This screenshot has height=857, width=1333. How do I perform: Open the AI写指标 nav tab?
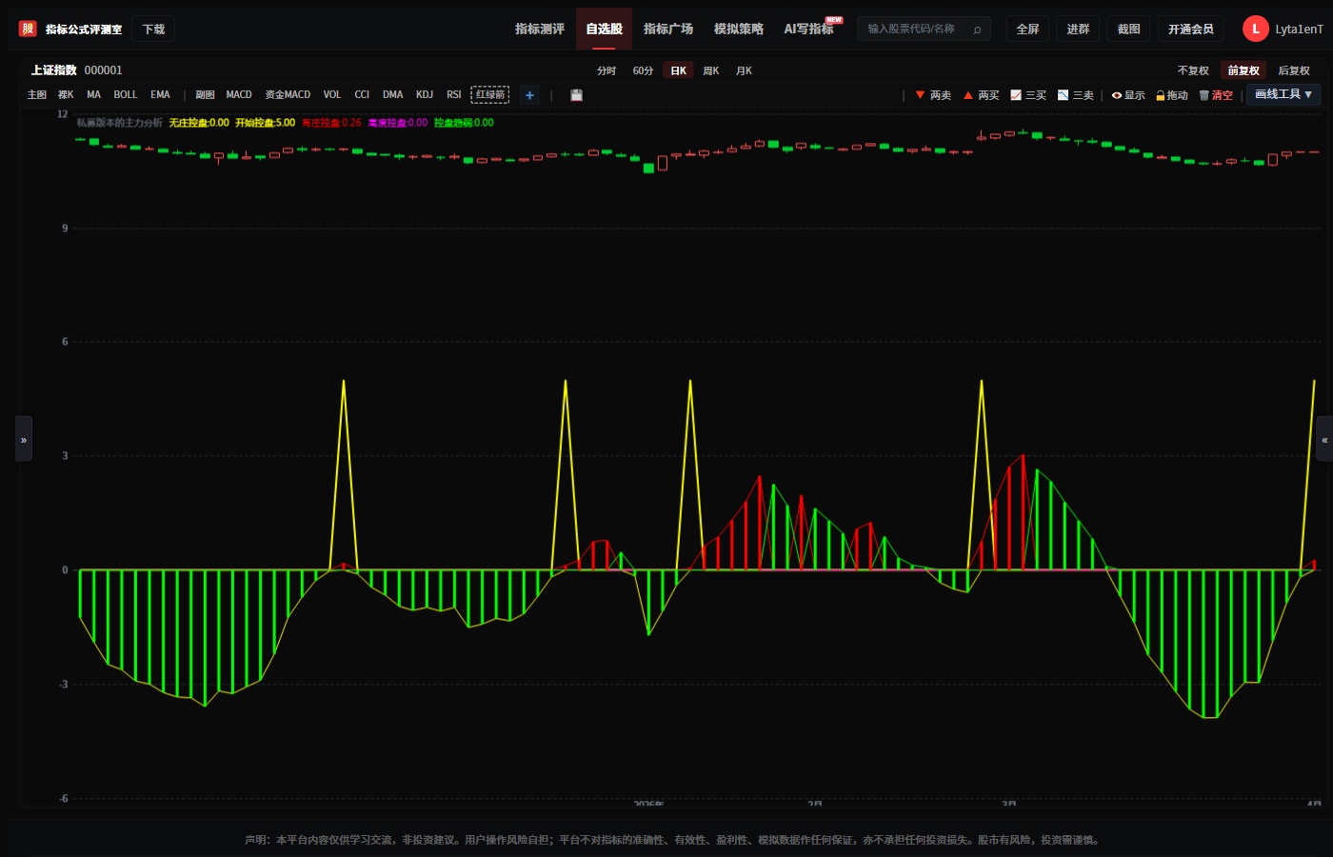click(x=809, y=29)
